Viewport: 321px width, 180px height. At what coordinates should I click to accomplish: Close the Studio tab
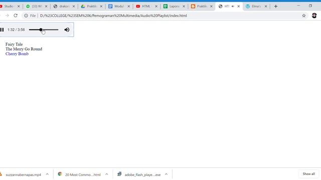[19, 6]
